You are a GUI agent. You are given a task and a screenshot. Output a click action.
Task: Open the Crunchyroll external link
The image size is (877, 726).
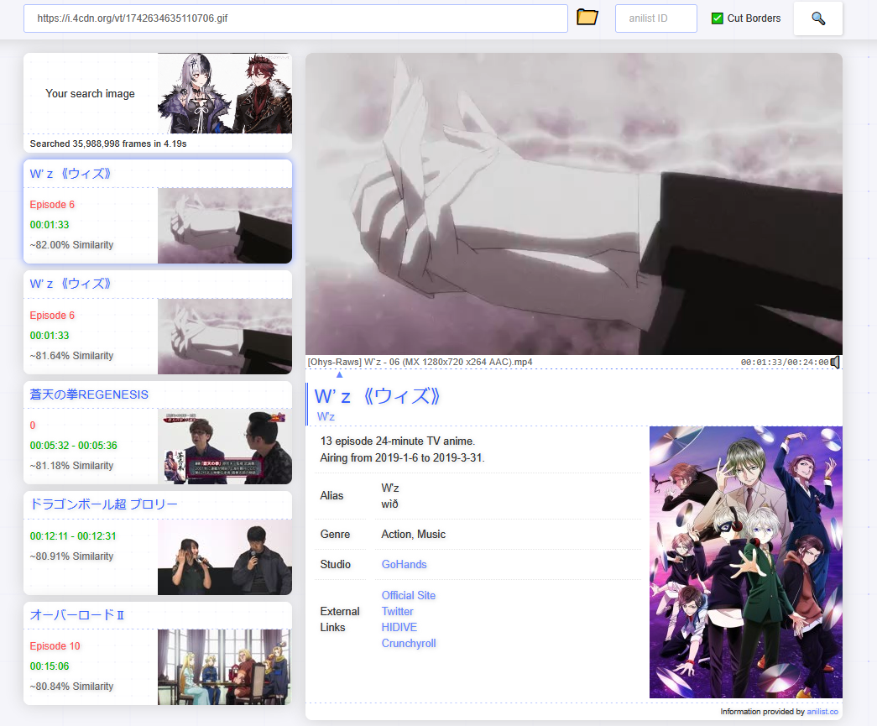[x=409, y=643]
